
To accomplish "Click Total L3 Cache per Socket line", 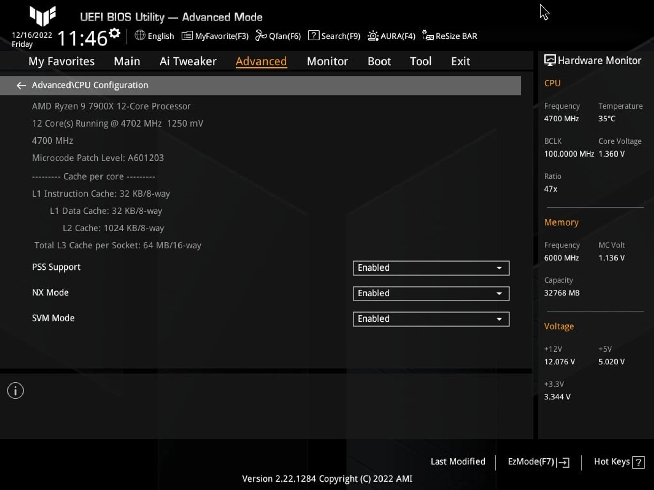I will 118,245.
